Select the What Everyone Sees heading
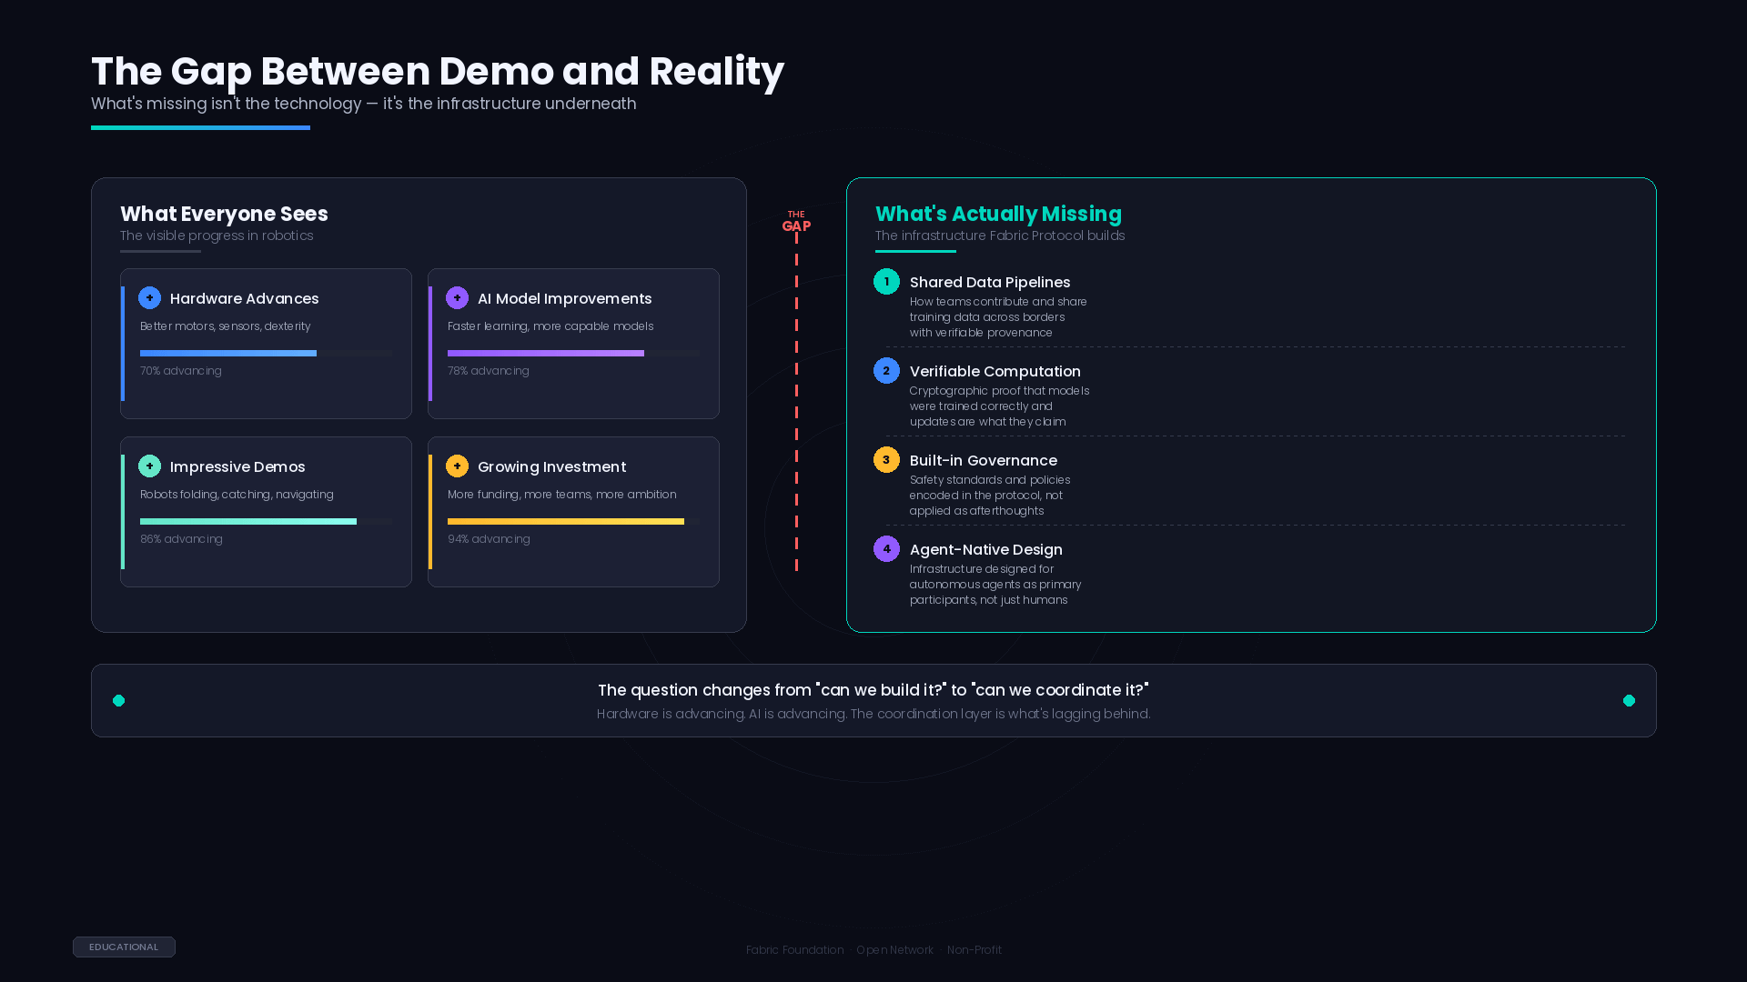This screenshot has height=982, width=1747. 224,214
